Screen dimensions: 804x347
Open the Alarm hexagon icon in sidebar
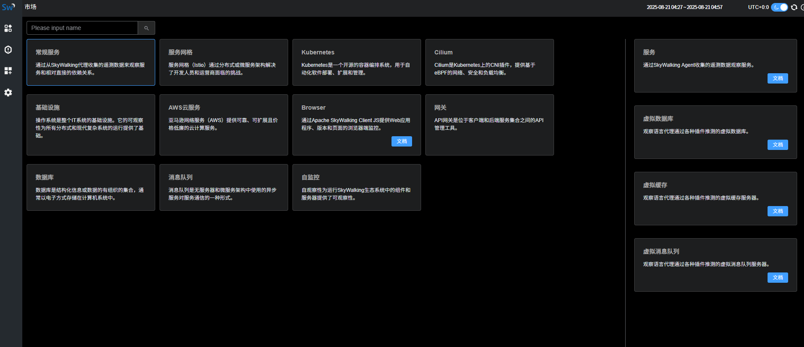click(x=8, y=50)
